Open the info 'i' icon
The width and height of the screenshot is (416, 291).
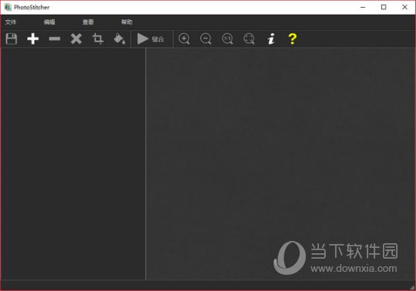point(271,38)
